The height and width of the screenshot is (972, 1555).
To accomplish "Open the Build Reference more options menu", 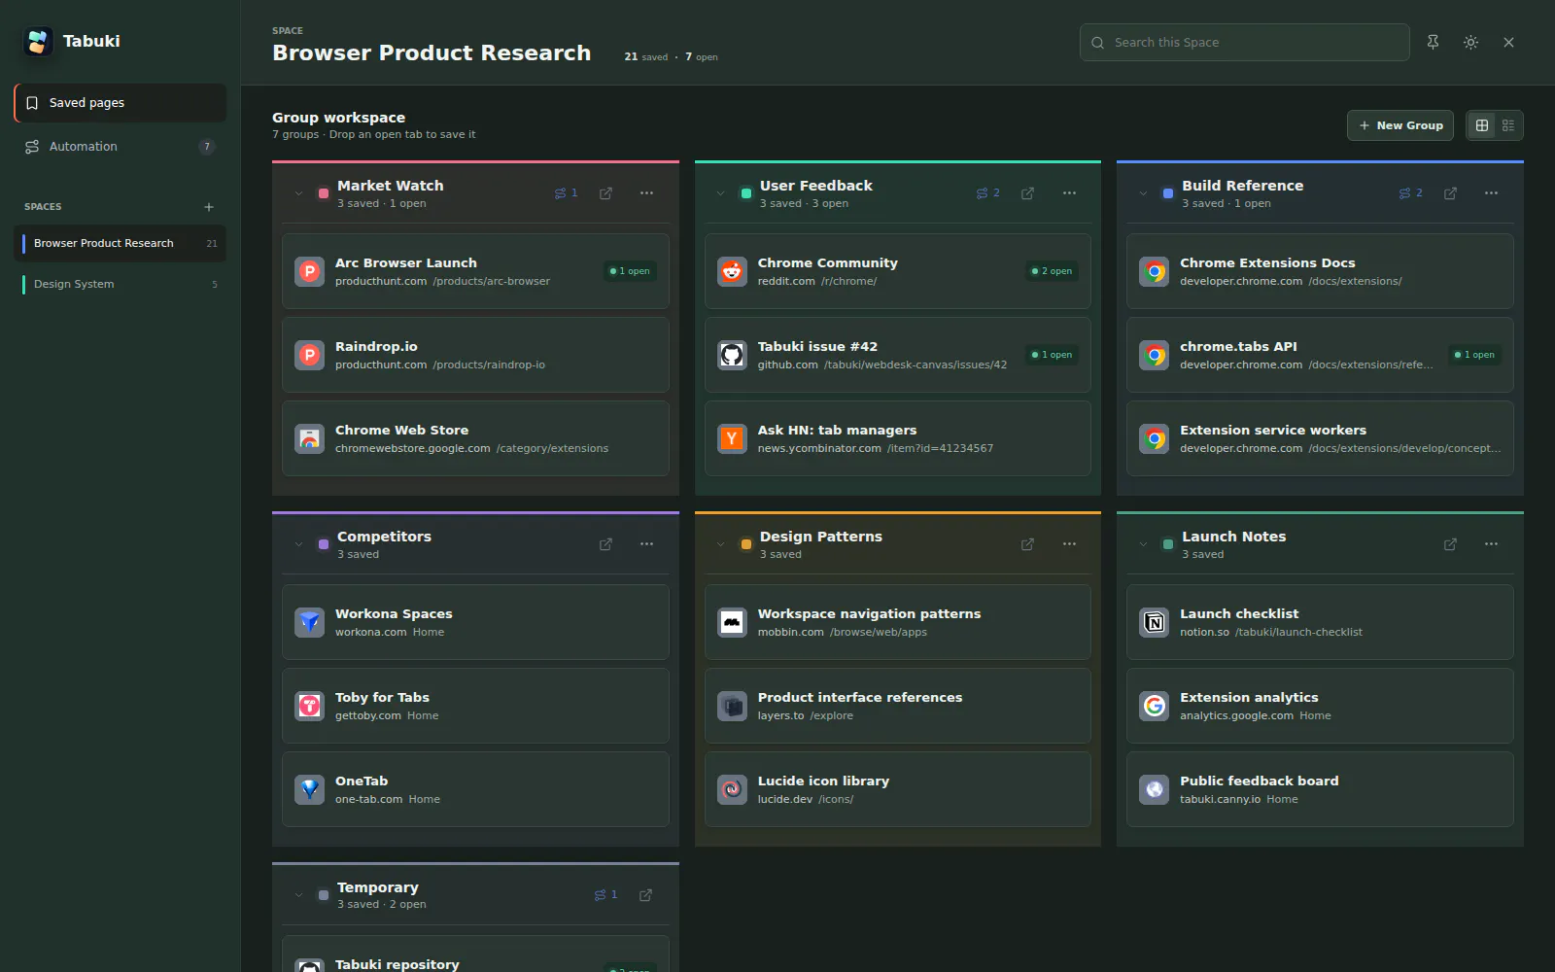I will [1491, 193].
